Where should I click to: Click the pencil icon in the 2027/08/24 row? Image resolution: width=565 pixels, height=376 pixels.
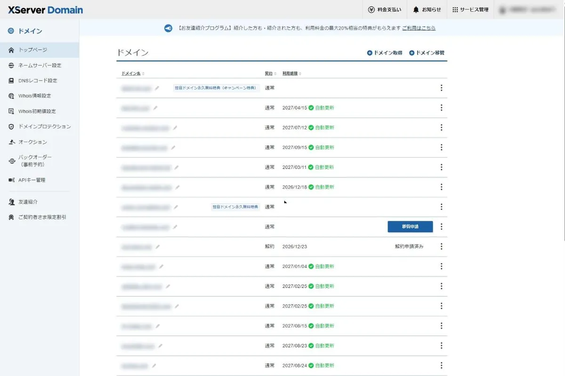point(154,365)
